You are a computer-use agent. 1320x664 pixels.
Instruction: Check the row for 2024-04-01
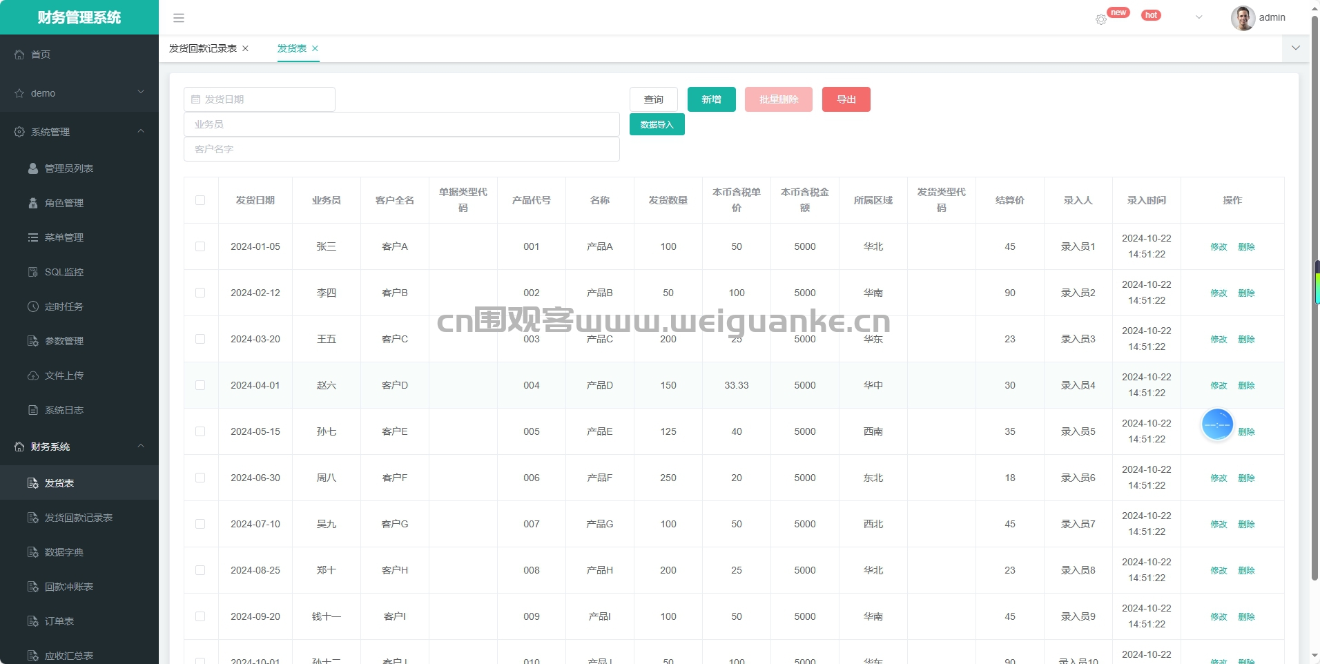point(200,385)
